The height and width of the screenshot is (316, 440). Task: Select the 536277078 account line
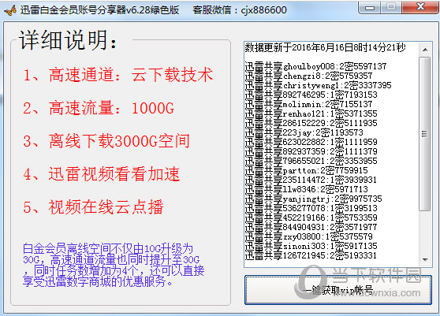(x=311, y=208)
